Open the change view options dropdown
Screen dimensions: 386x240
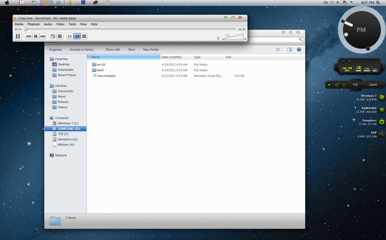278,50
